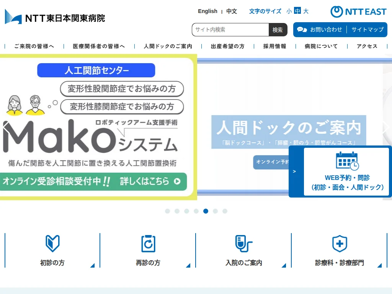The width and height of the screenshot is (392, 294).
Task: Expand the 初診の方 corner triangle
Action: click(92, 265)
